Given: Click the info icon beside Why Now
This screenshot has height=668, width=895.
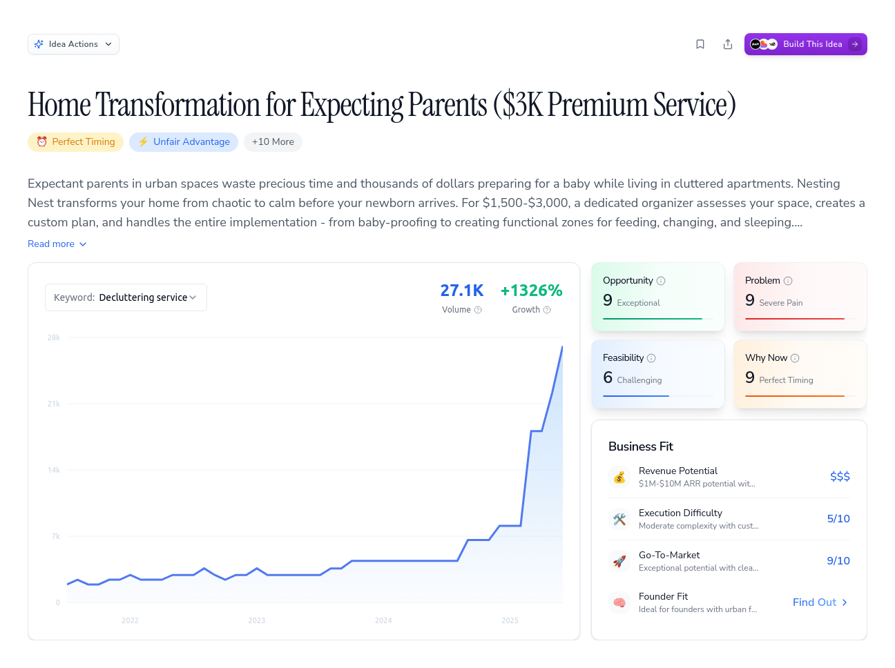Looking at the screenshot, I should [795, 358].
